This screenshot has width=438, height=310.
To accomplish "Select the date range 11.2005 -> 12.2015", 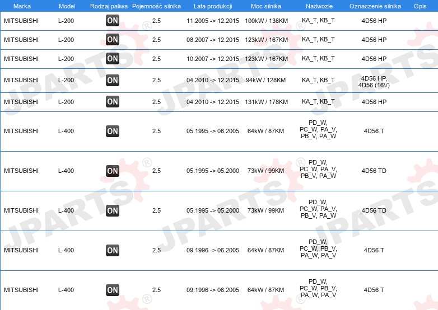I will pyautogui.click(x=213, y=21).
